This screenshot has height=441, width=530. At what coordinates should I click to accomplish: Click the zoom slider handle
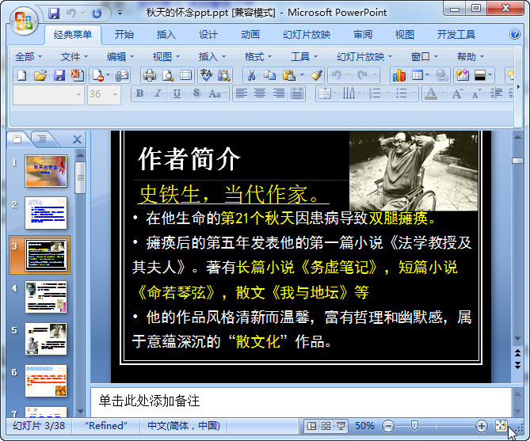tap(414, 426)
